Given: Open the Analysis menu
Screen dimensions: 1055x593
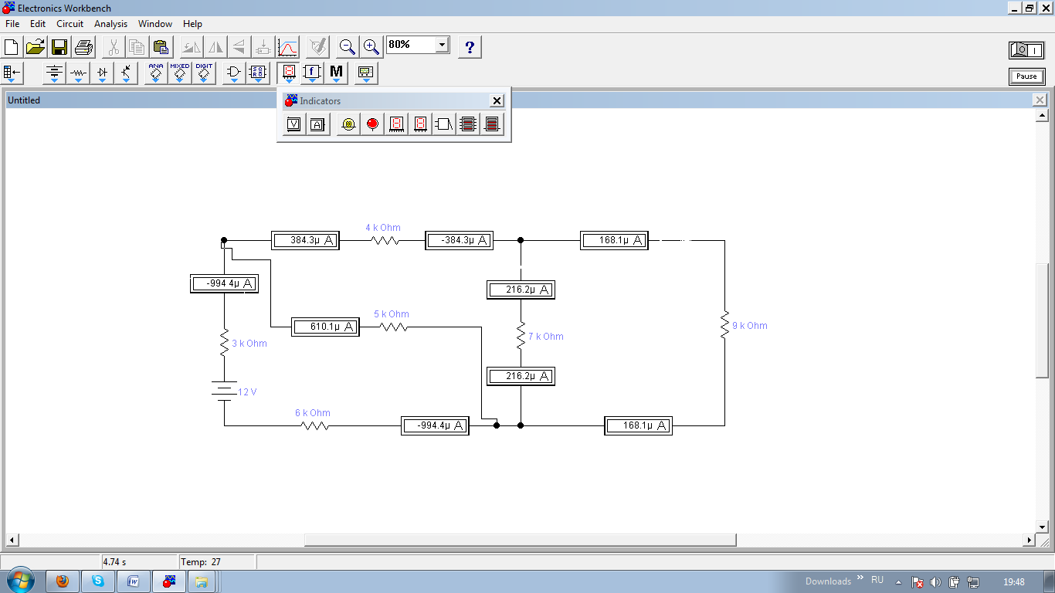Looking at the screenshot, I should pyautogui.click(x=110, y=24).
